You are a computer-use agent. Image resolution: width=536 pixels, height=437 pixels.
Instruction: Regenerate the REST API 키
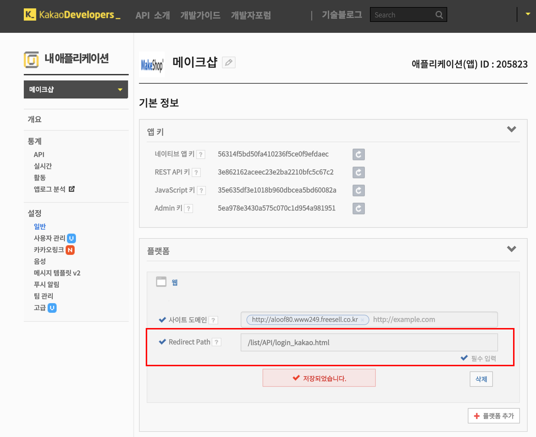point(359,172)
